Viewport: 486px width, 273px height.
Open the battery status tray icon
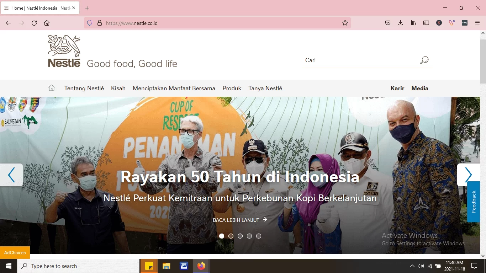(x=438, y=266)
